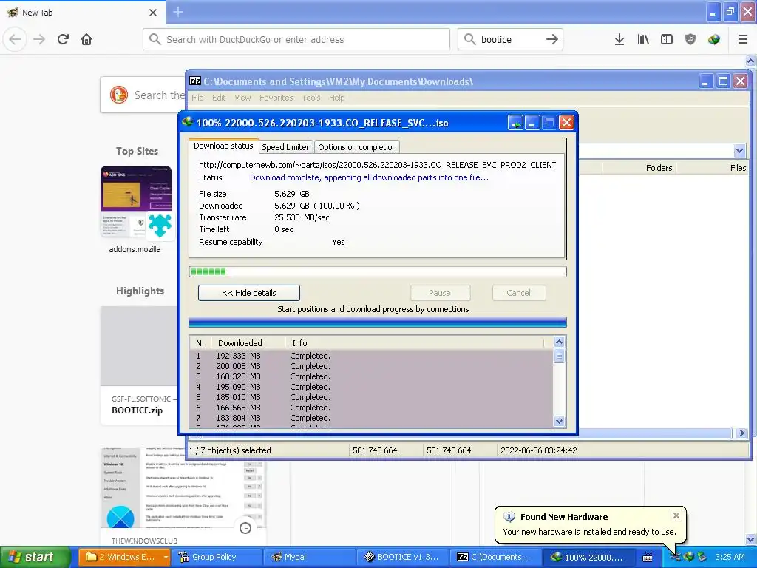Switch to the C:\Documents taskbar button
This screenshot has width=757, height=568.
coord(495,558)
